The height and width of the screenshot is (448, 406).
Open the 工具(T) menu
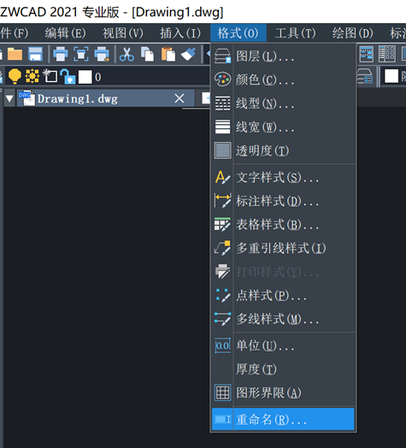[295, 33]
